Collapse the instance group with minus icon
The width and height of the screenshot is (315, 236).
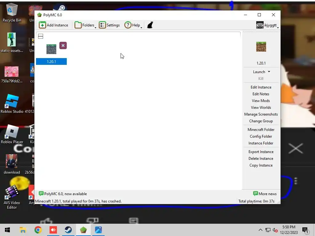41,36
